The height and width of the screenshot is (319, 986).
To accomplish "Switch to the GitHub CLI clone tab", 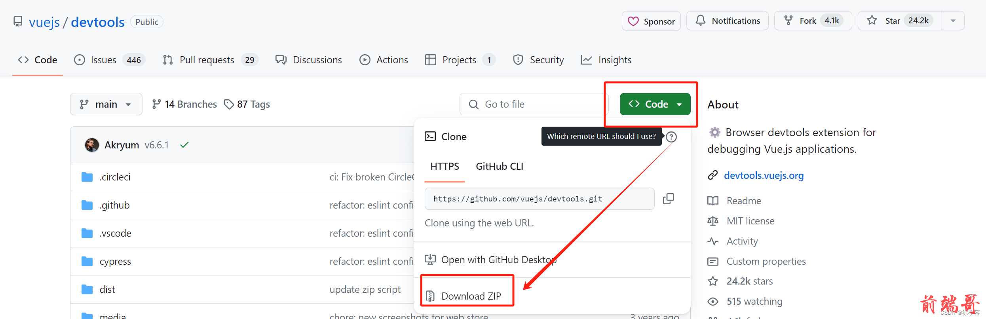I will pyautogui.click(x=500, y=166).
